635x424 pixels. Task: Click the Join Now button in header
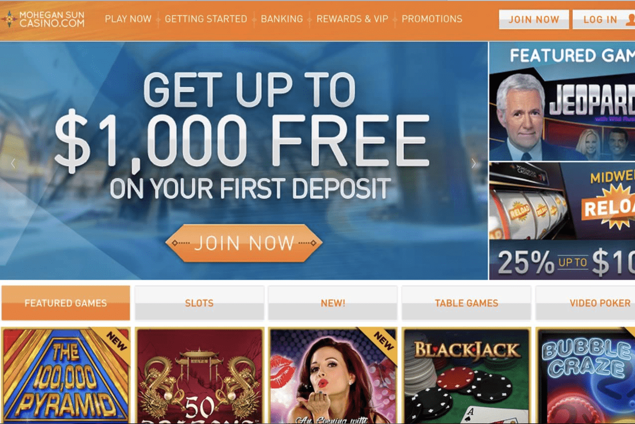pos(534,20)
